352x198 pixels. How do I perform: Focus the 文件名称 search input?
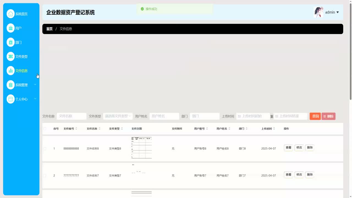[x=71, y=116]
